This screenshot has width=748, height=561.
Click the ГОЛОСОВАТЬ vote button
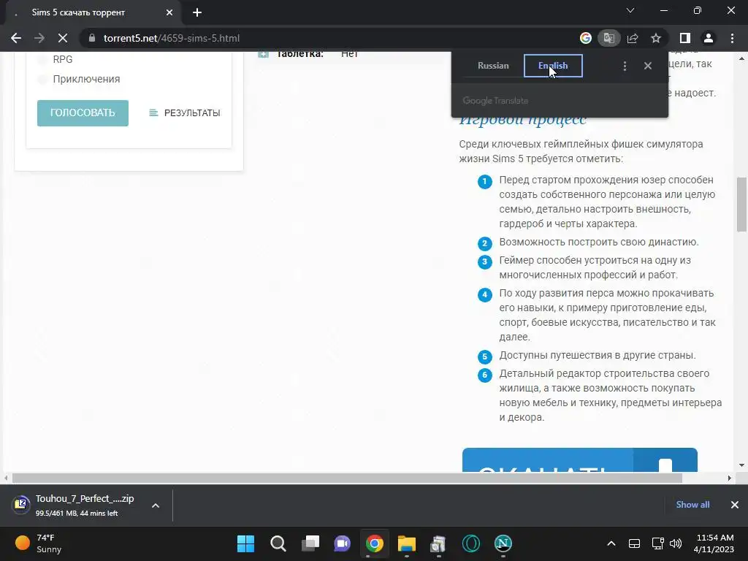pyautogui.click(x=83, y=113)
